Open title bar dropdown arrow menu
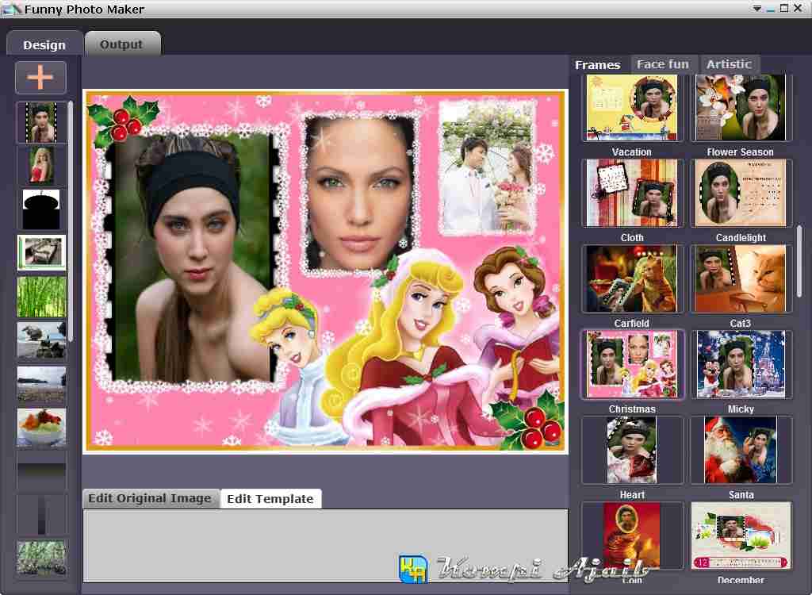812x595 pixels. (756, 8)
